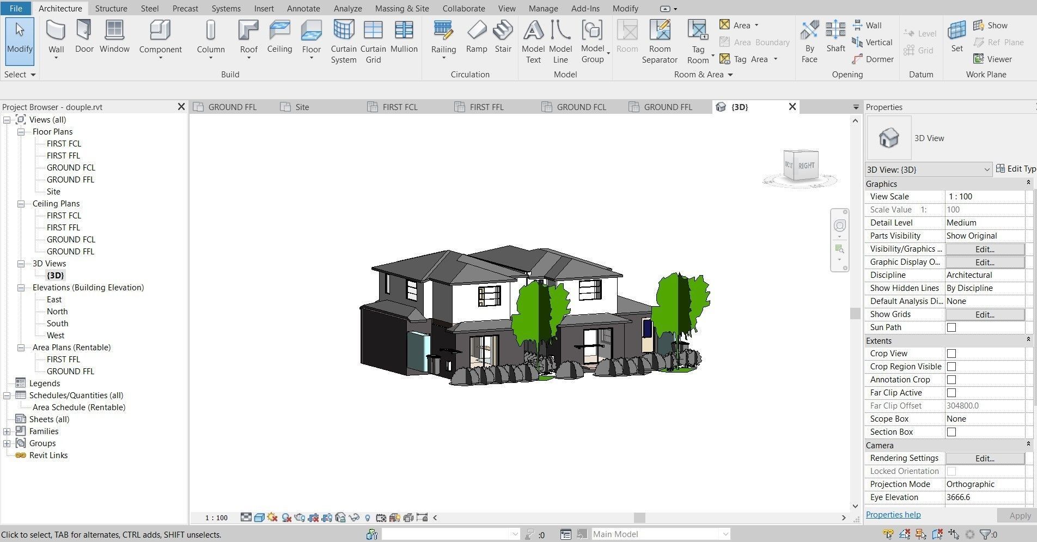
Task: Pick the Window tool
Action: 114,36
